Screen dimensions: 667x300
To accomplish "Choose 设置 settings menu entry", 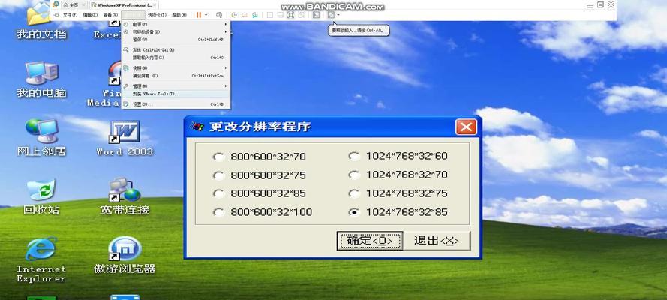I will point(176,104).
